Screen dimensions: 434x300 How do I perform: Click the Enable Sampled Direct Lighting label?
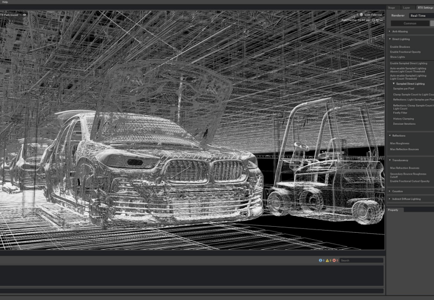click(409, 63)
